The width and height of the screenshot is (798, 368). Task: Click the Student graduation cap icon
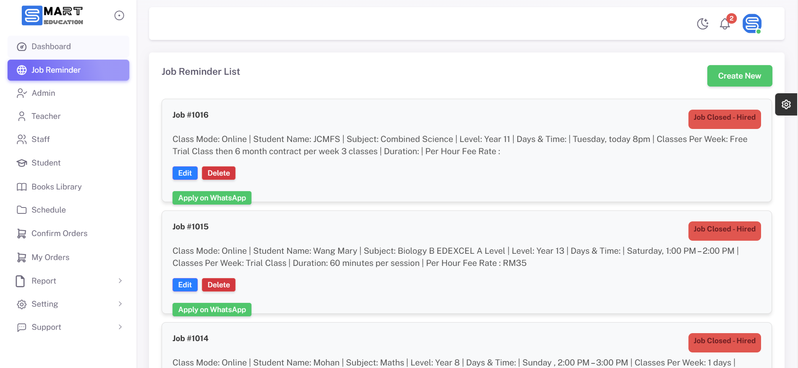point(21,163)
